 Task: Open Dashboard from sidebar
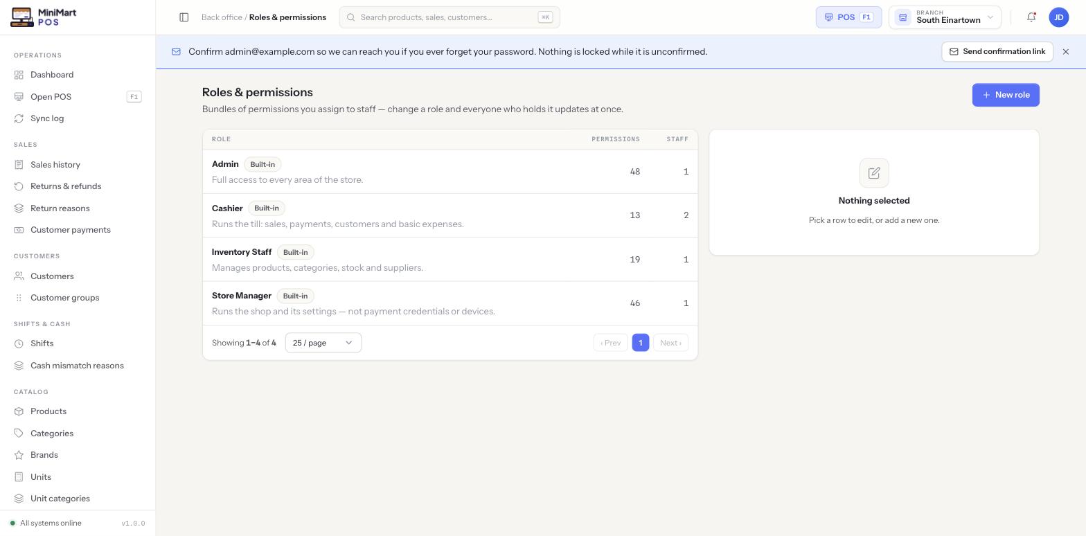click(78, 75)
